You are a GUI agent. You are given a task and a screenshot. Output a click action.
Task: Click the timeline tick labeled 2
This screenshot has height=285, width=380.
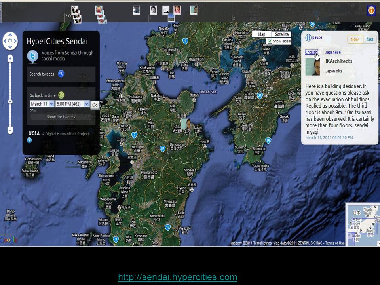pyautogui.click(x=234, y=18)
